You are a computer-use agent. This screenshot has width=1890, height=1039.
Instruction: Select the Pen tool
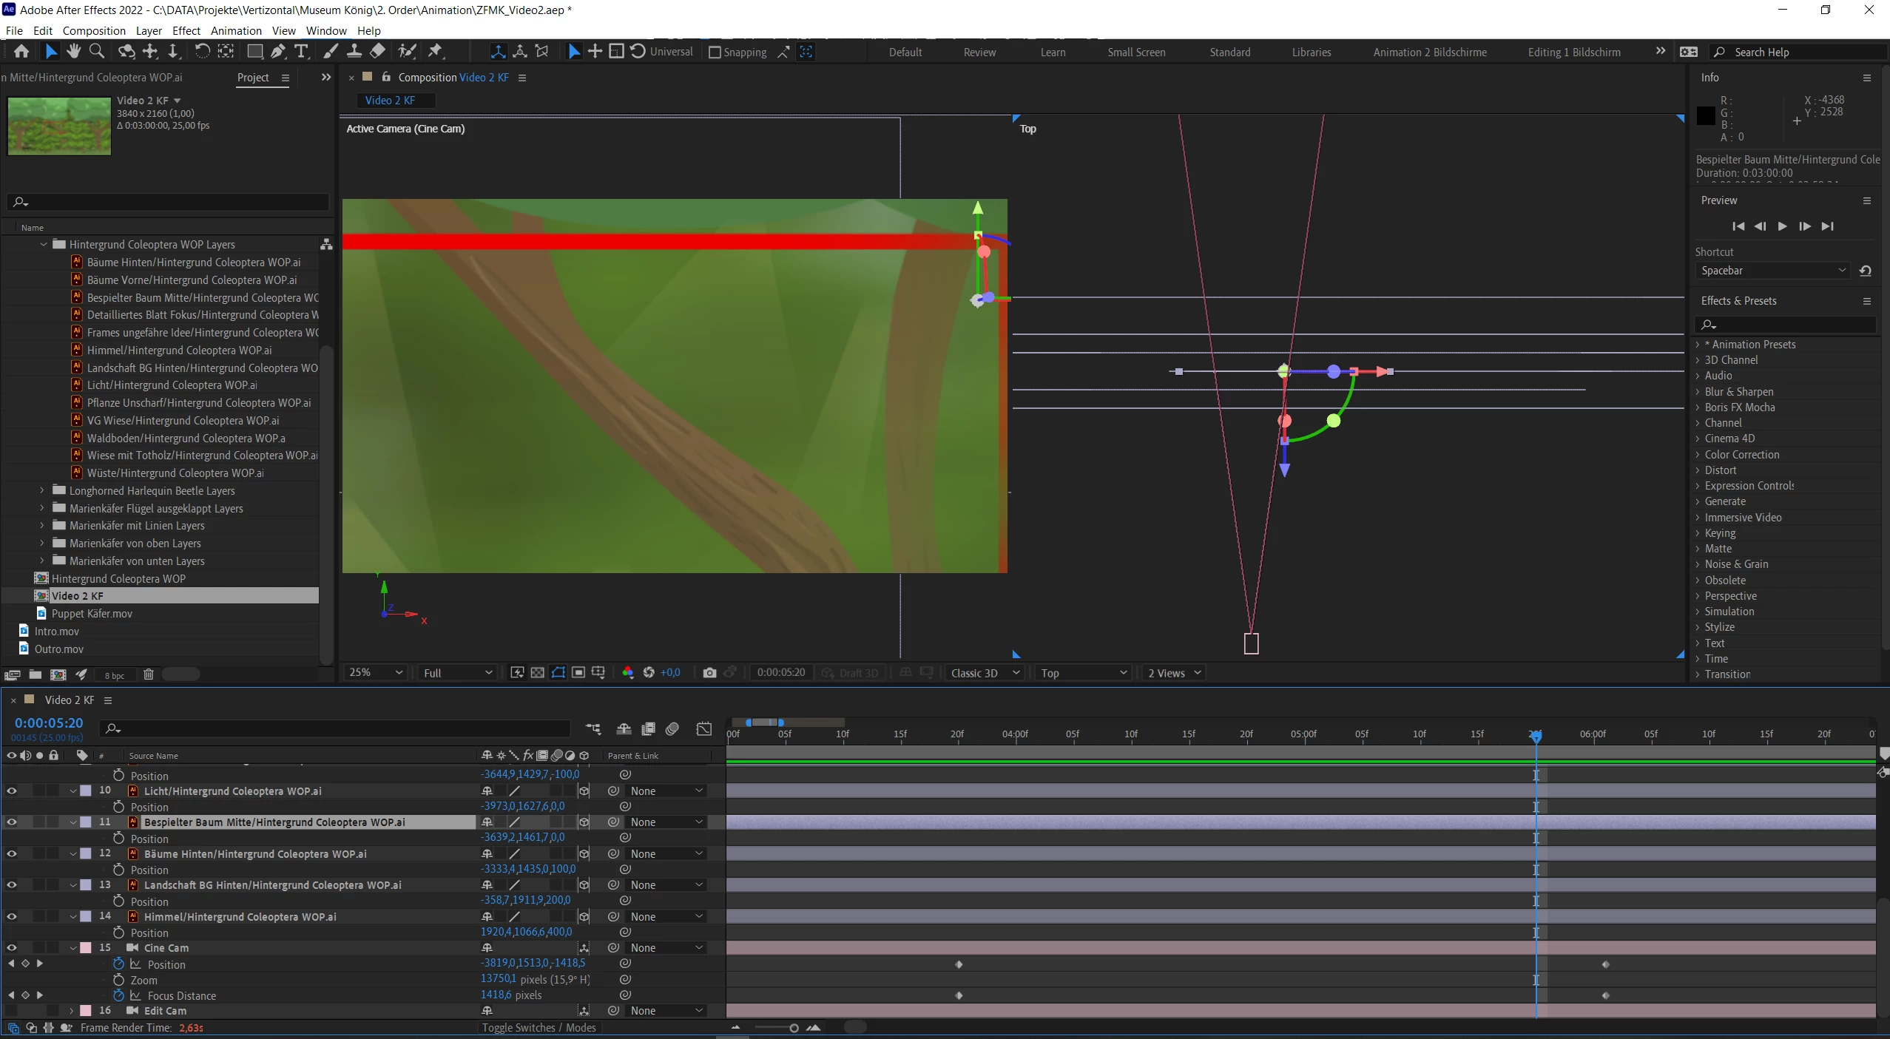click(x=277, y=51)
